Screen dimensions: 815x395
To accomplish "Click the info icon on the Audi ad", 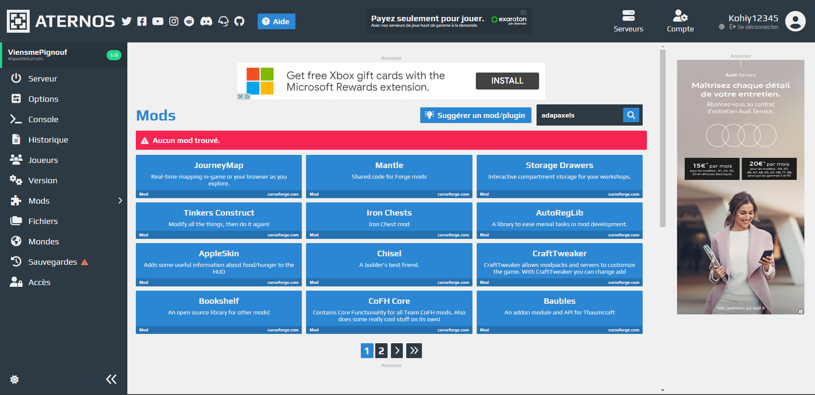I will [x=801, y=311].
